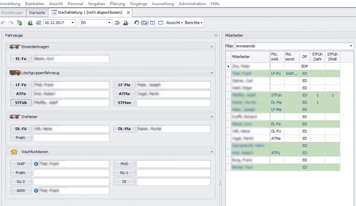Collapse the Löschgruppenfahrzeug section
This screenshot has height=206, width=356.
point(212,73)
